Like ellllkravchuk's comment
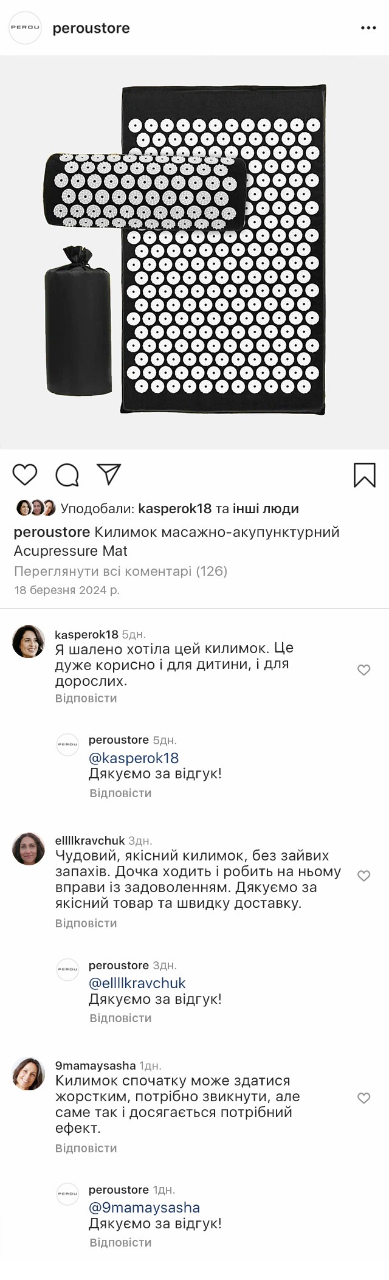The height and width of the screenshot is (1280, 389). tap(363, 876)
